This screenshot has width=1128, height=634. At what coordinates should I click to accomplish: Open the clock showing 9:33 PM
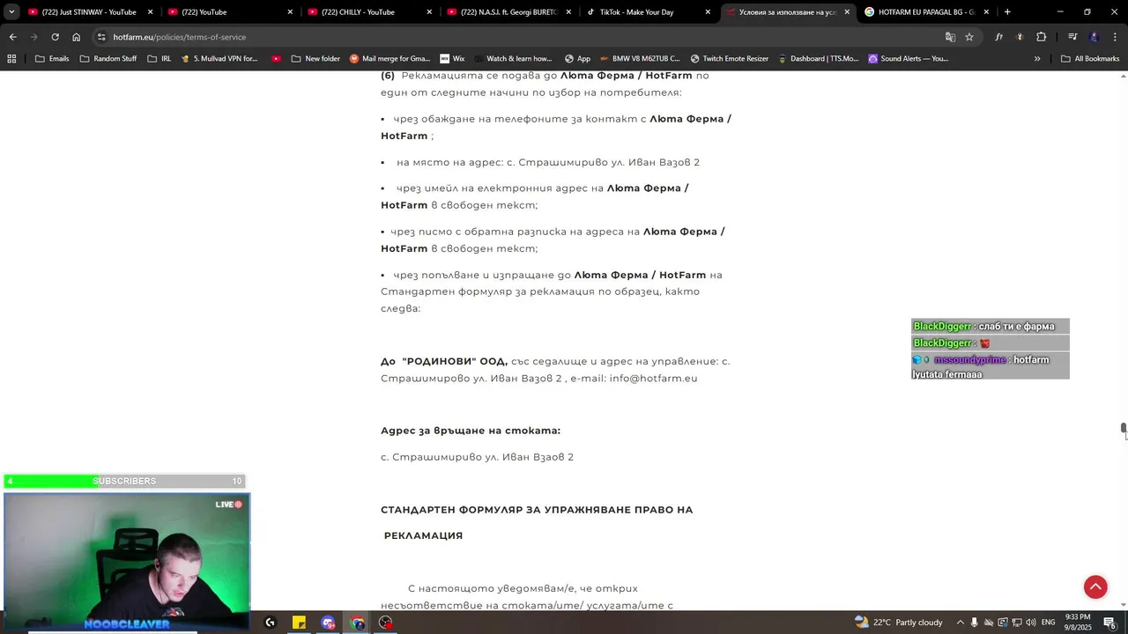click(x=1078, y=623)
